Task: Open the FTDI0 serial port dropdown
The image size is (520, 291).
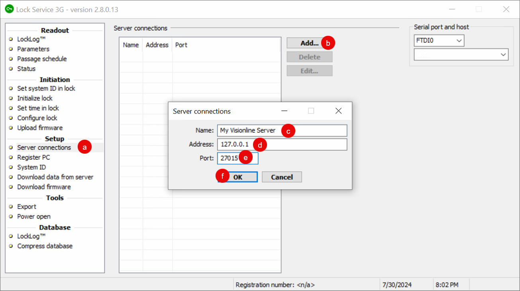Action: (459, 40)
